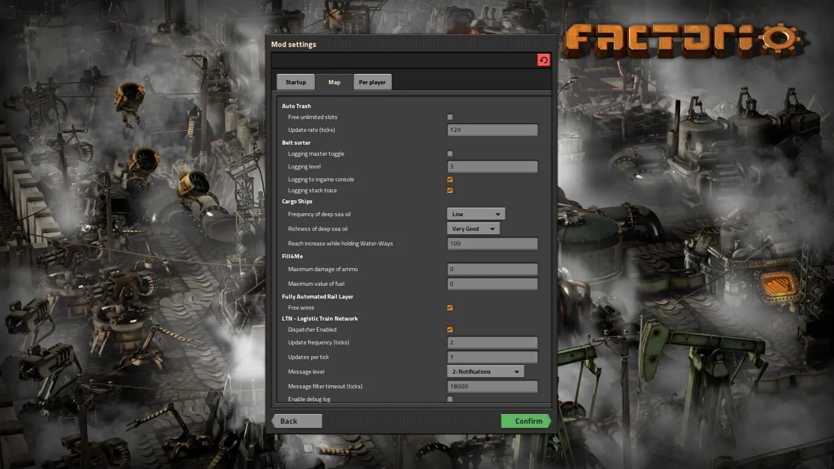Click Message filter timeout (ticks) field
Viewport: 834px width, 469px height.
[x=492, y=387]
